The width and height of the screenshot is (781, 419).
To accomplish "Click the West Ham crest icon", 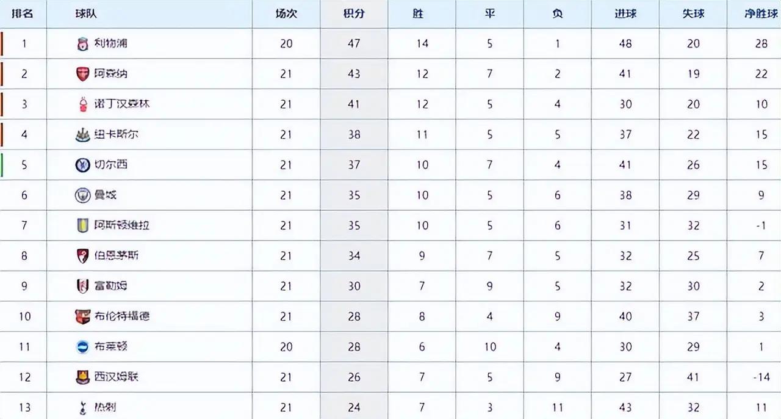I will click(82, 377).
